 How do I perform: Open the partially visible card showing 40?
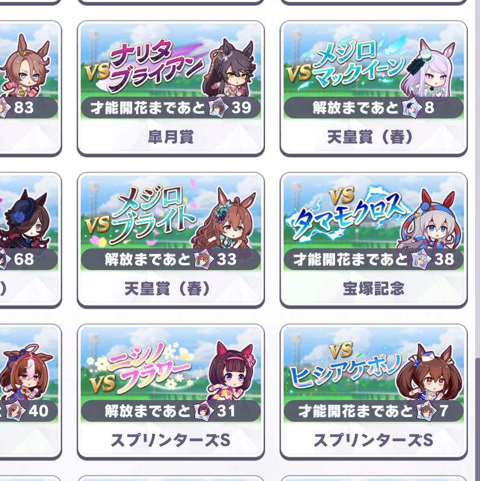tap(30, 392)
